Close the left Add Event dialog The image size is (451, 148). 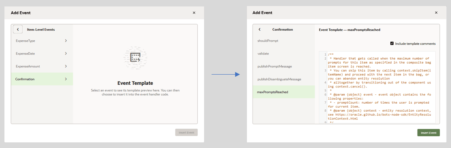194,13
